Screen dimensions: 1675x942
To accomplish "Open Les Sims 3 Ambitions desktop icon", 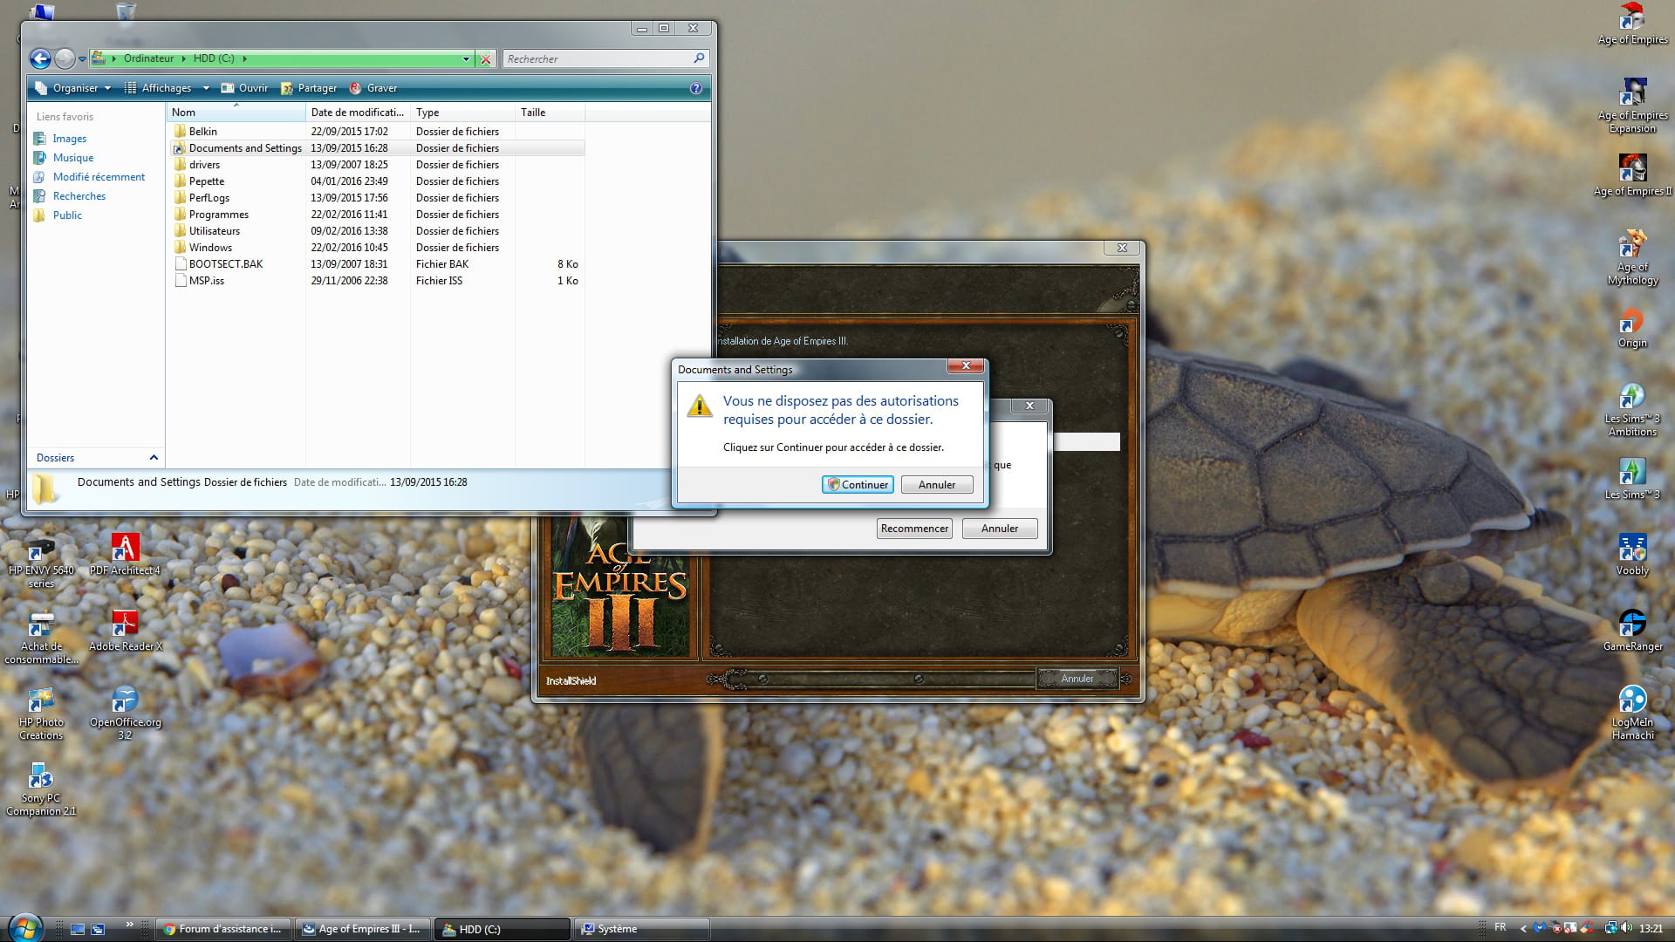I will point(1632,409).
